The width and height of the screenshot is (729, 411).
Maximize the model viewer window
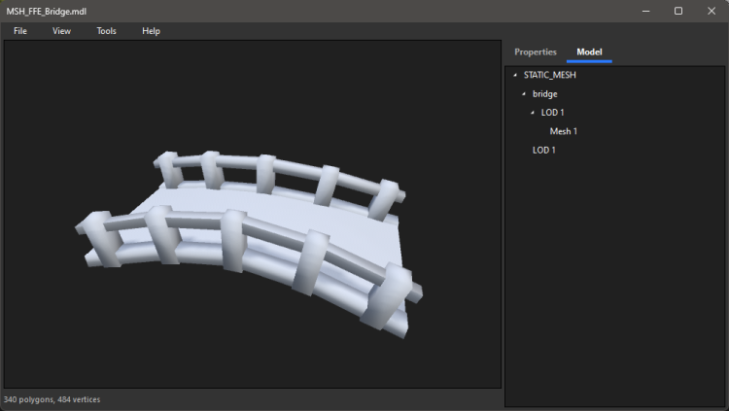point(678,11)
